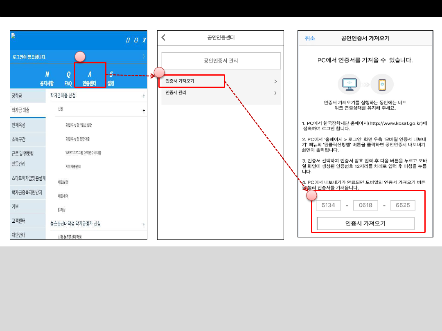442x331 pixels.
Task: Click the code field showing 5134
Action: click(328, 205)
